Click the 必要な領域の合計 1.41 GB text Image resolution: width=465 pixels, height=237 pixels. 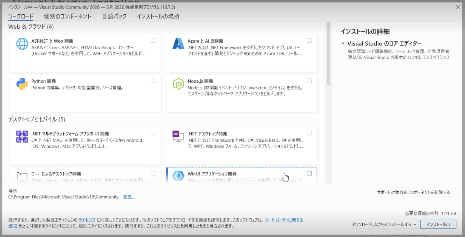point(430,213)
